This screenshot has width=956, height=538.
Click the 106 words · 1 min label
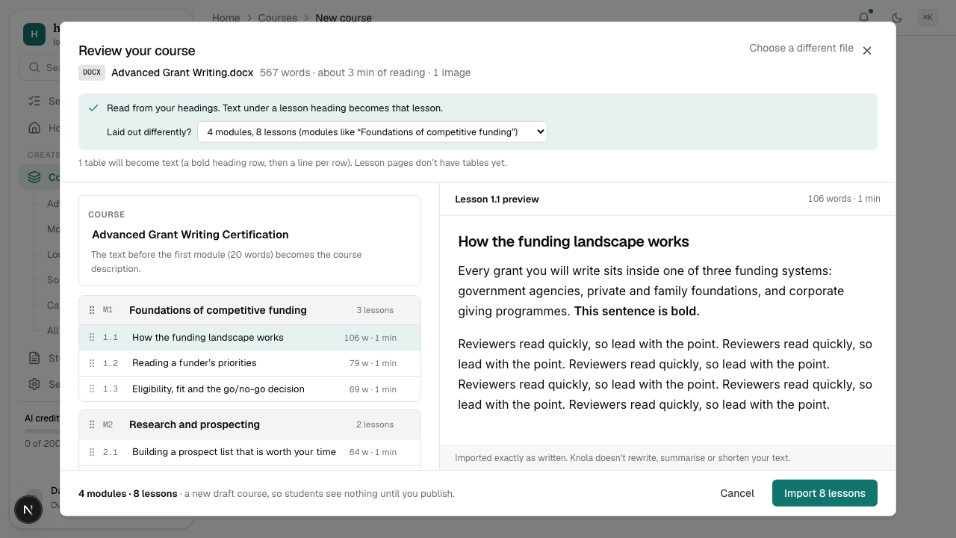point(844,199)
